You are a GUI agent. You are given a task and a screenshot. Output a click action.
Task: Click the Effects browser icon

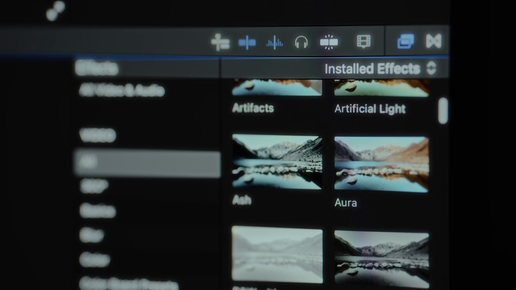pyautogui.click(x=406, y=41)
